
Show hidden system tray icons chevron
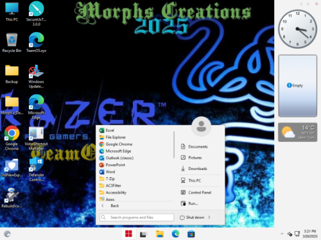(x=282, y=234)
